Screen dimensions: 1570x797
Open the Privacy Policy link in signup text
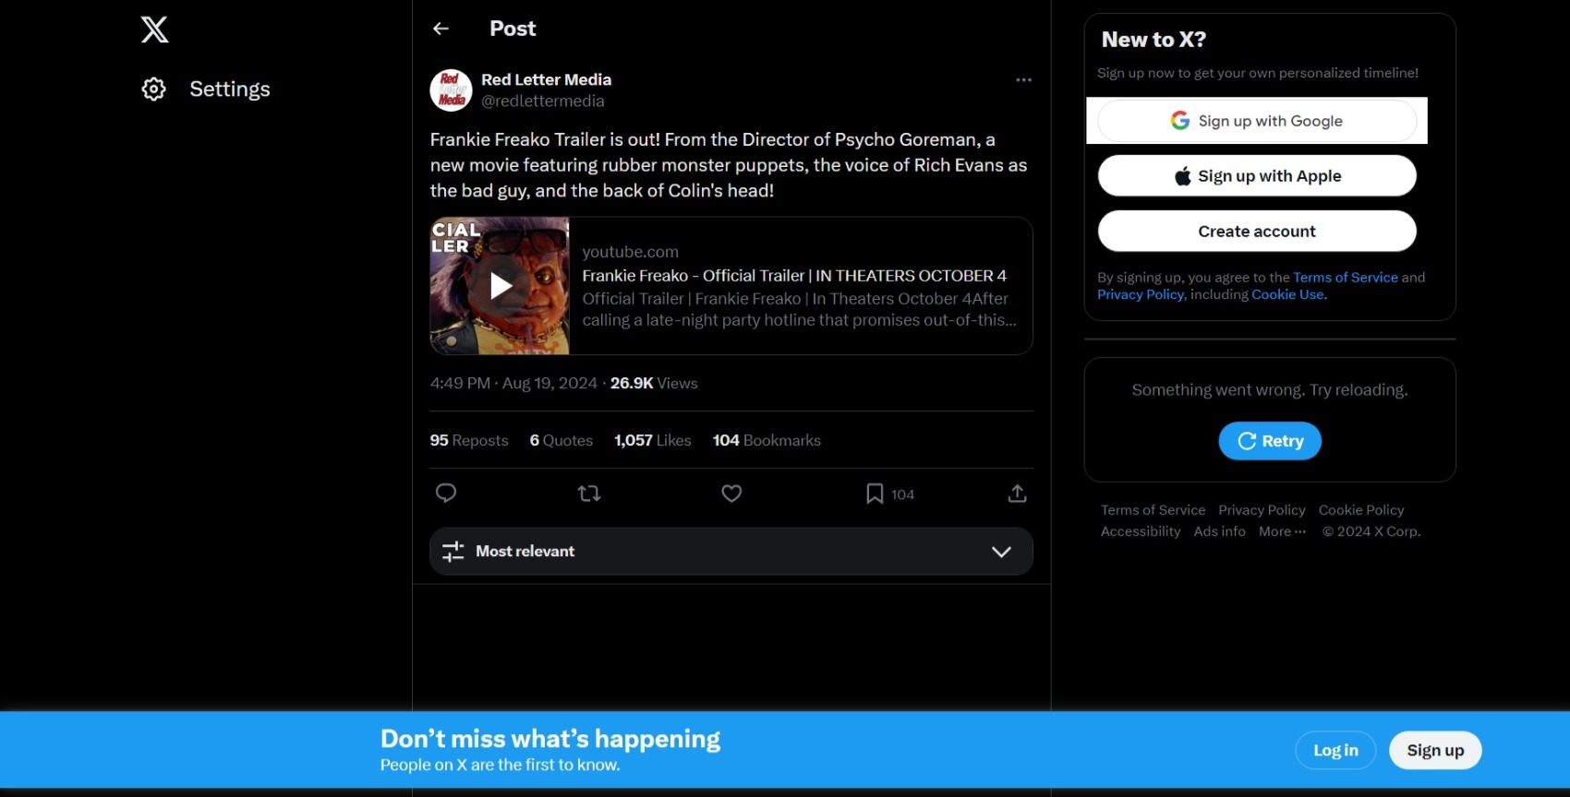(x=1141, y=295)
